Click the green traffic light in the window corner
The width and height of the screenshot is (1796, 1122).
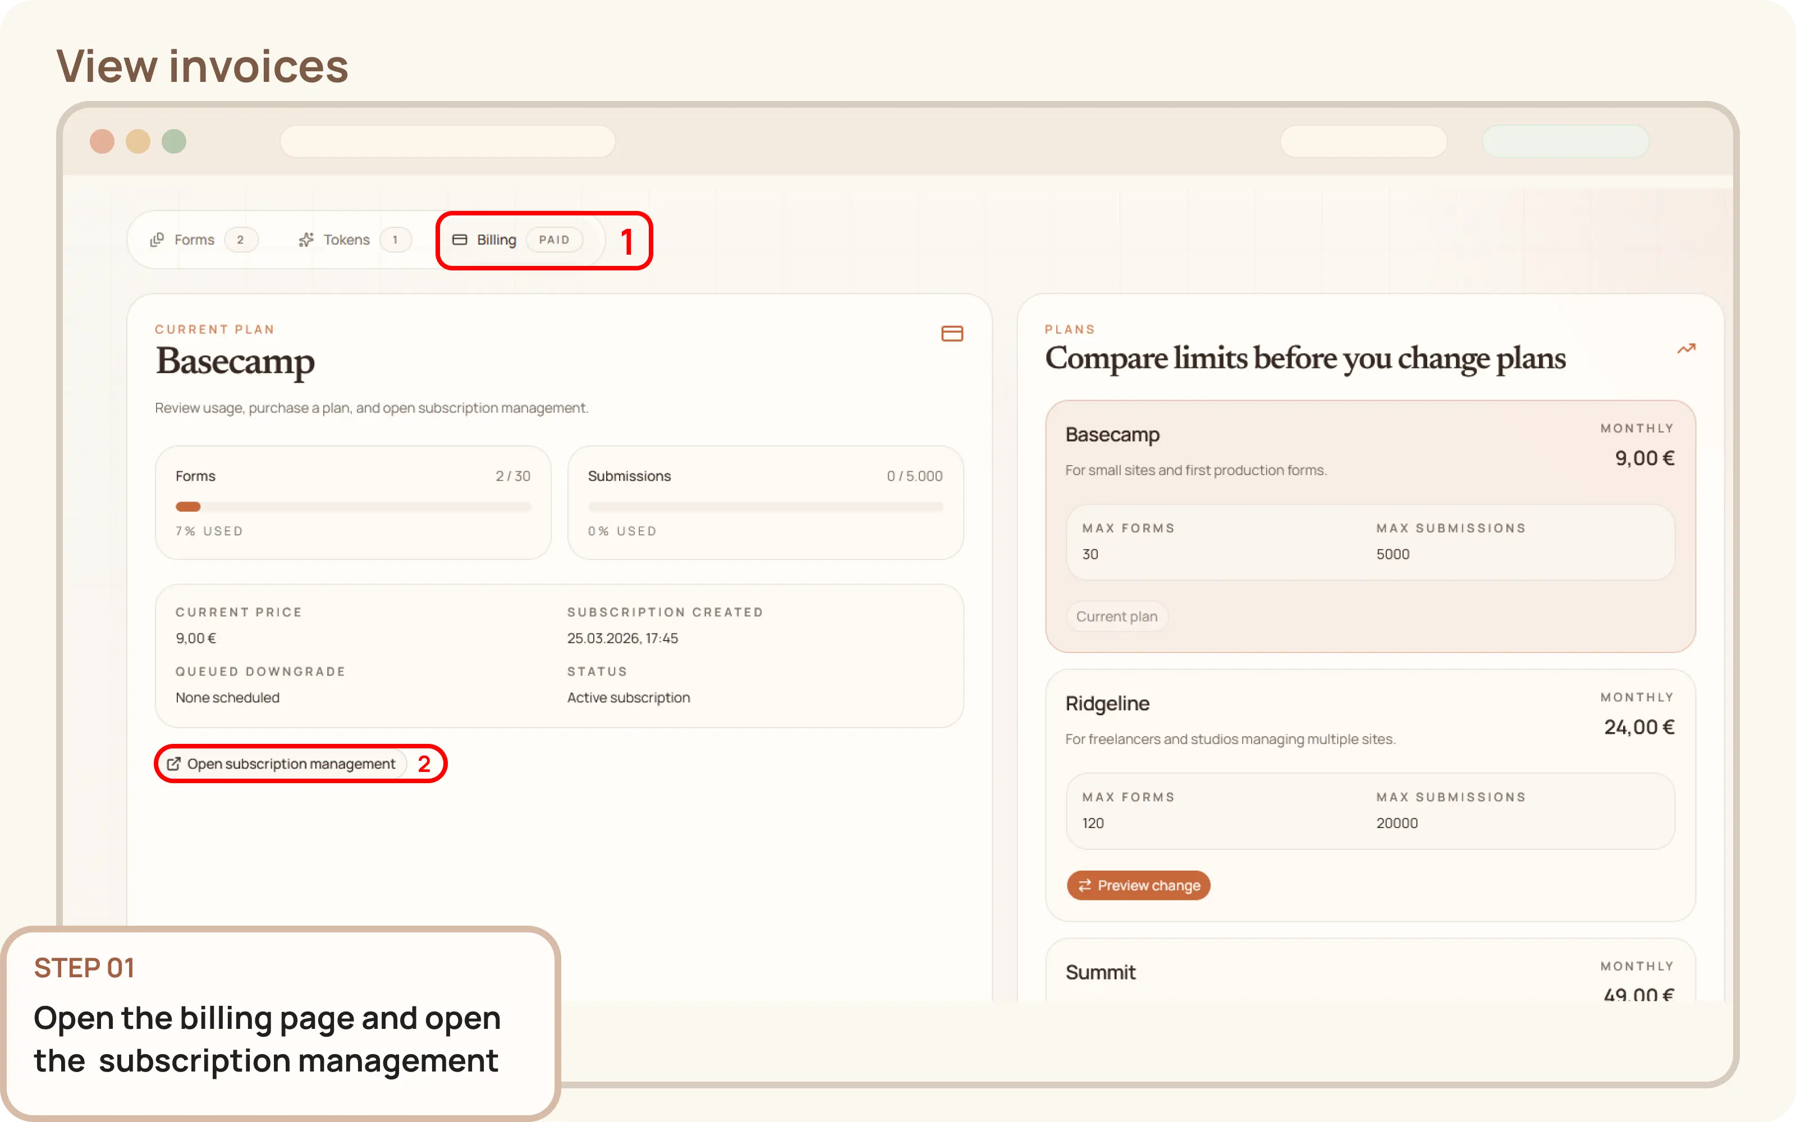point(173,141)
